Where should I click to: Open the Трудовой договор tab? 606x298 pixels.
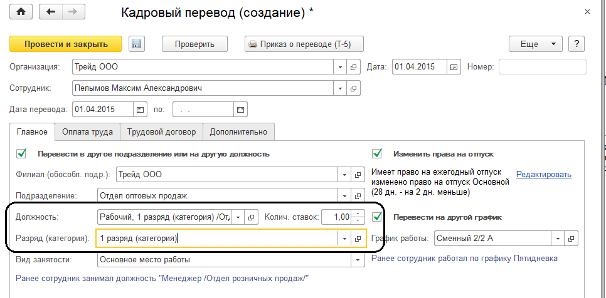tap(162, 132)
